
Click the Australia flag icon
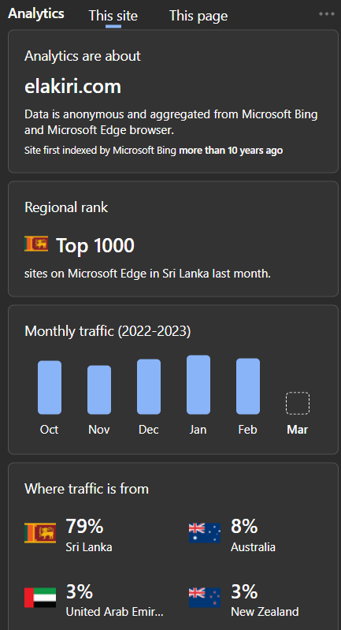tap(205, 533)
